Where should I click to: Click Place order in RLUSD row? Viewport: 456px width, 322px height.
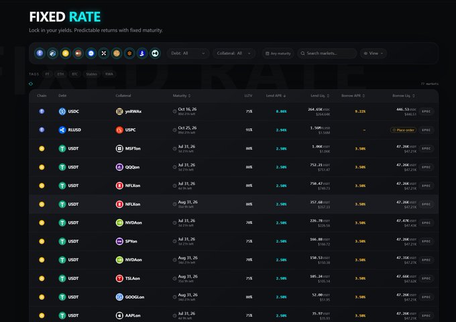point(404,130)
